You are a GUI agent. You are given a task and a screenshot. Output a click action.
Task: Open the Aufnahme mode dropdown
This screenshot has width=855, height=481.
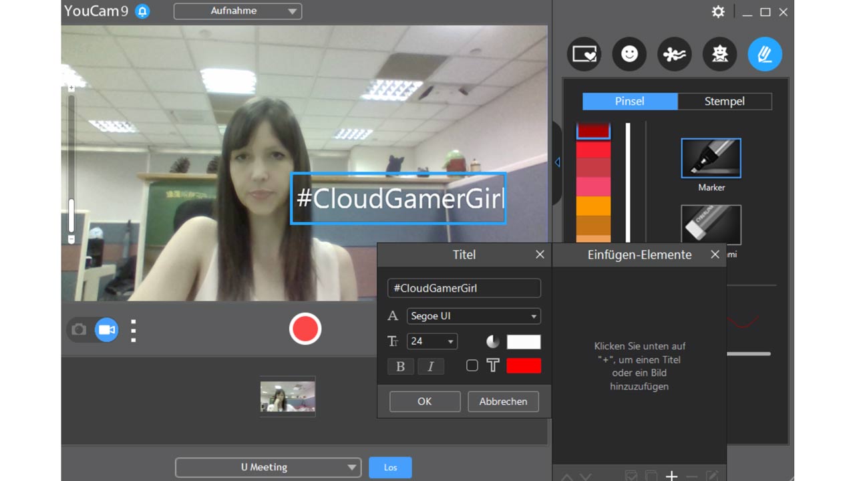pos(238,11)
